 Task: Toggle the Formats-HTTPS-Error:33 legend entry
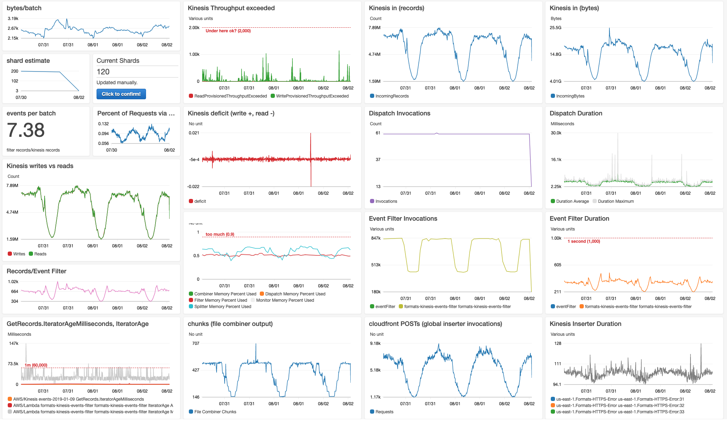(617, 412)
